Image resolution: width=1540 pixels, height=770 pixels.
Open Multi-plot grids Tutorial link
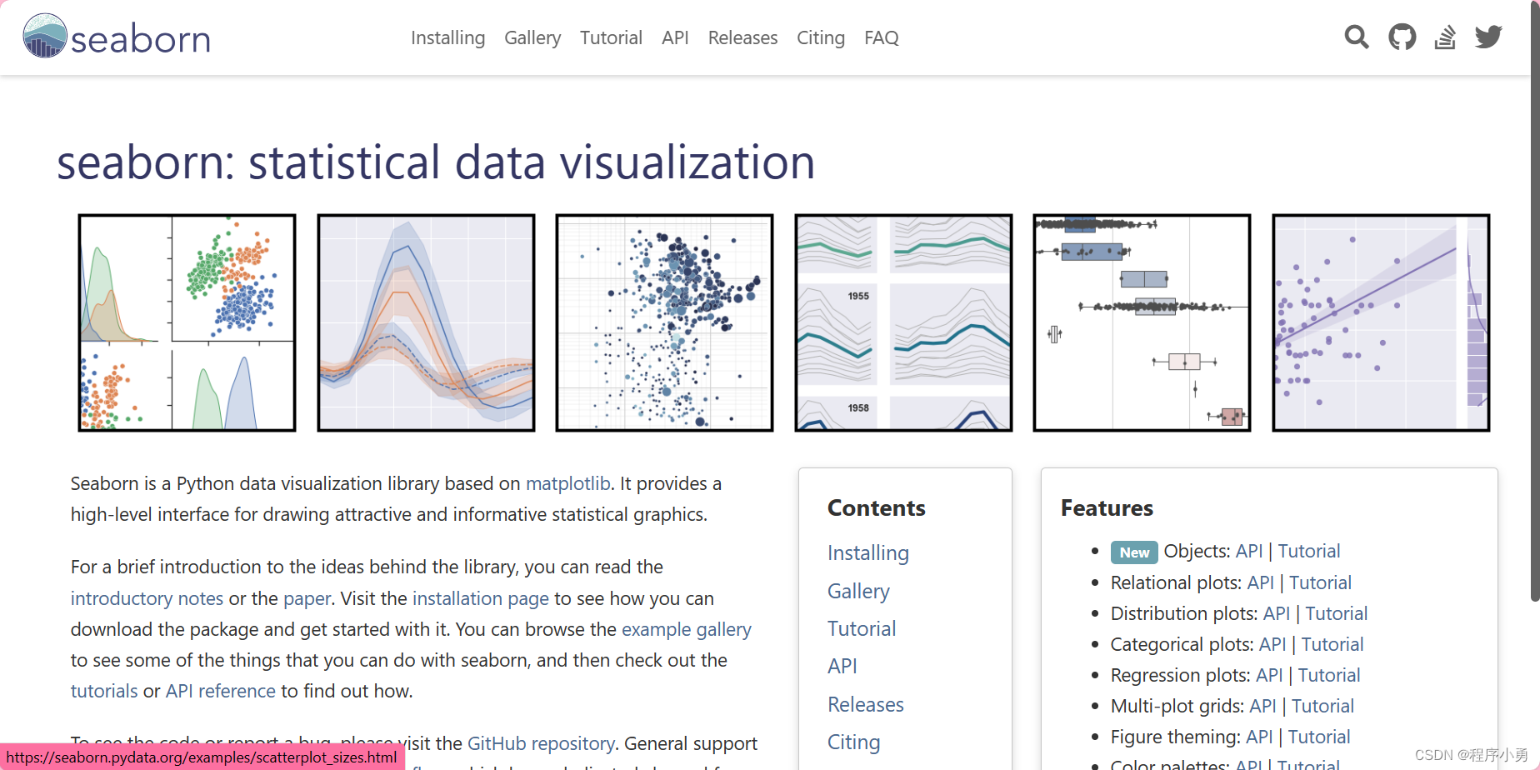[x=1323, y=706]
